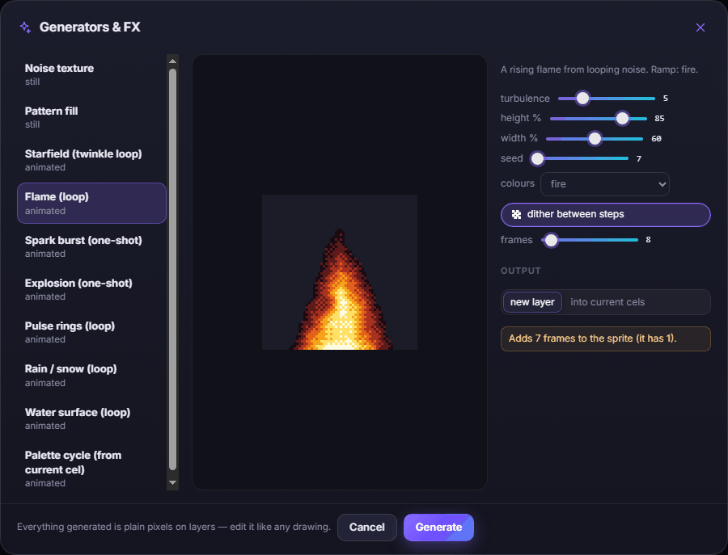
Task: Switch output to into current cels
Action: tap(607, 302)
